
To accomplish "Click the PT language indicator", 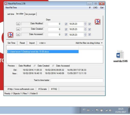I will click(84, 110).
